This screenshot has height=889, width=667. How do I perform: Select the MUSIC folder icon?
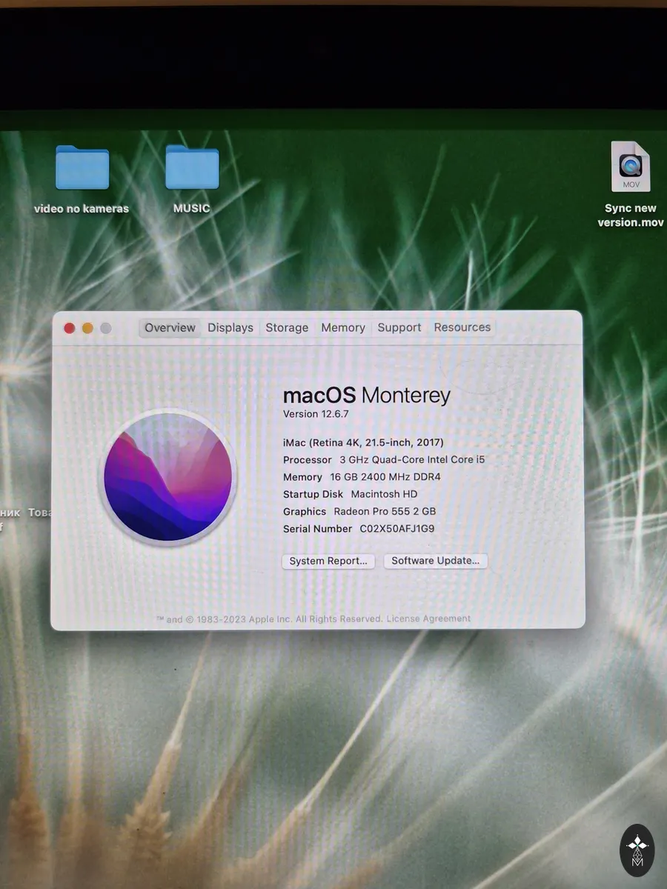[x=192, y=167]
